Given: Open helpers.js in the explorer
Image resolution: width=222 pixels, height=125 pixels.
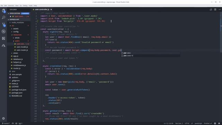Looking at the screenshot, I should click(17, 62).
